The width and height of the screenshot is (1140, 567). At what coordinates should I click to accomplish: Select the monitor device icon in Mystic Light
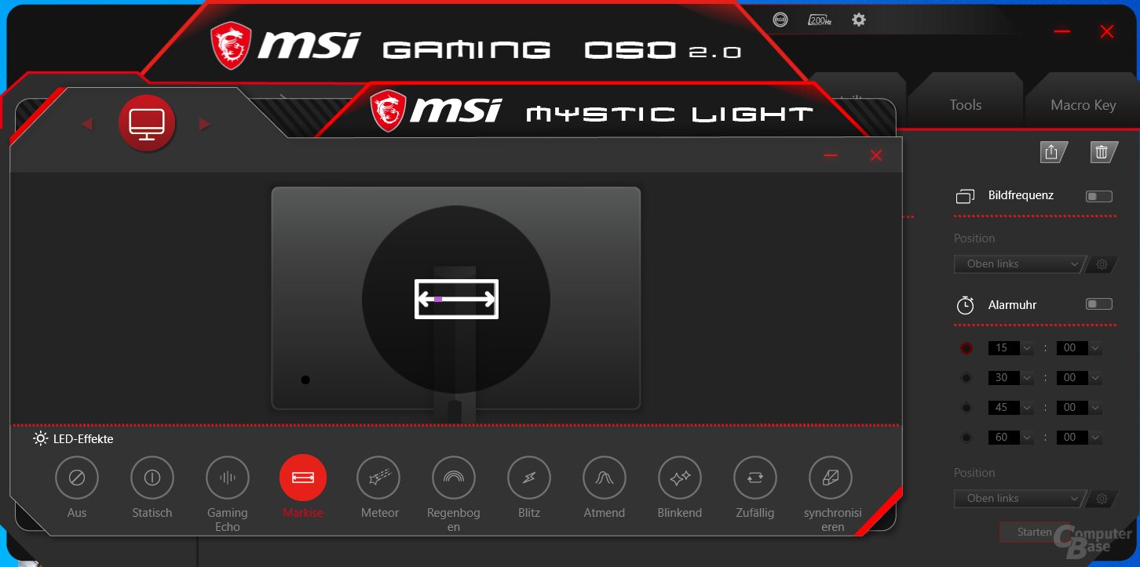tap(147, 123)
